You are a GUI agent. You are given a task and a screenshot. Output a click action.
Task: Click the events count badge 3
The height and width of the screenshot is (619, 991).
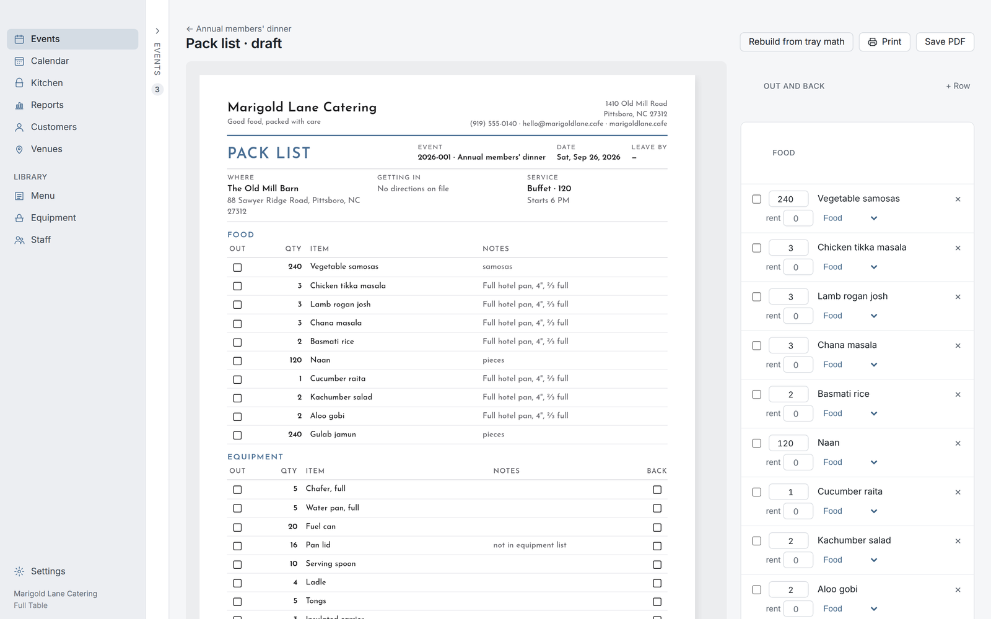click(157, 90)
